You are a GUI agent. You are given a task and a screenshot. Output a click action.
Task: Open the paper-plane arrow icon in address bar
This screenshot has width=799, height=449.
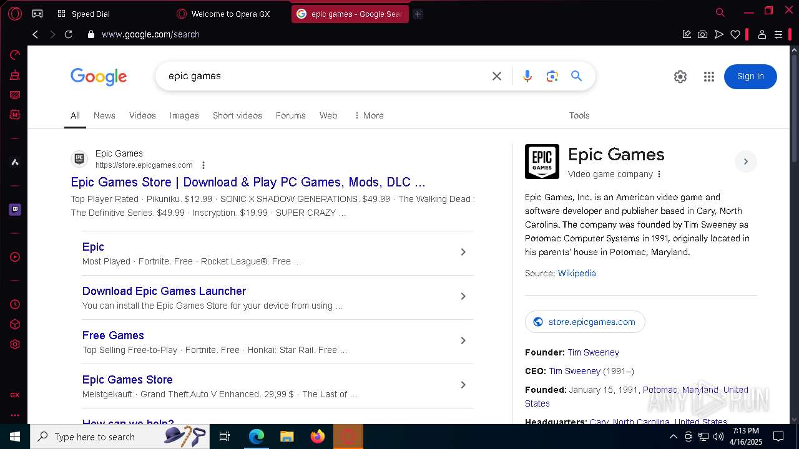[x=719, y=34]
